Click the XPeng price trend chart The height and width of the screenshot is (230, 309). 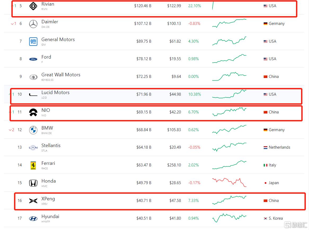pyautogui.click(x=229, y=200)
